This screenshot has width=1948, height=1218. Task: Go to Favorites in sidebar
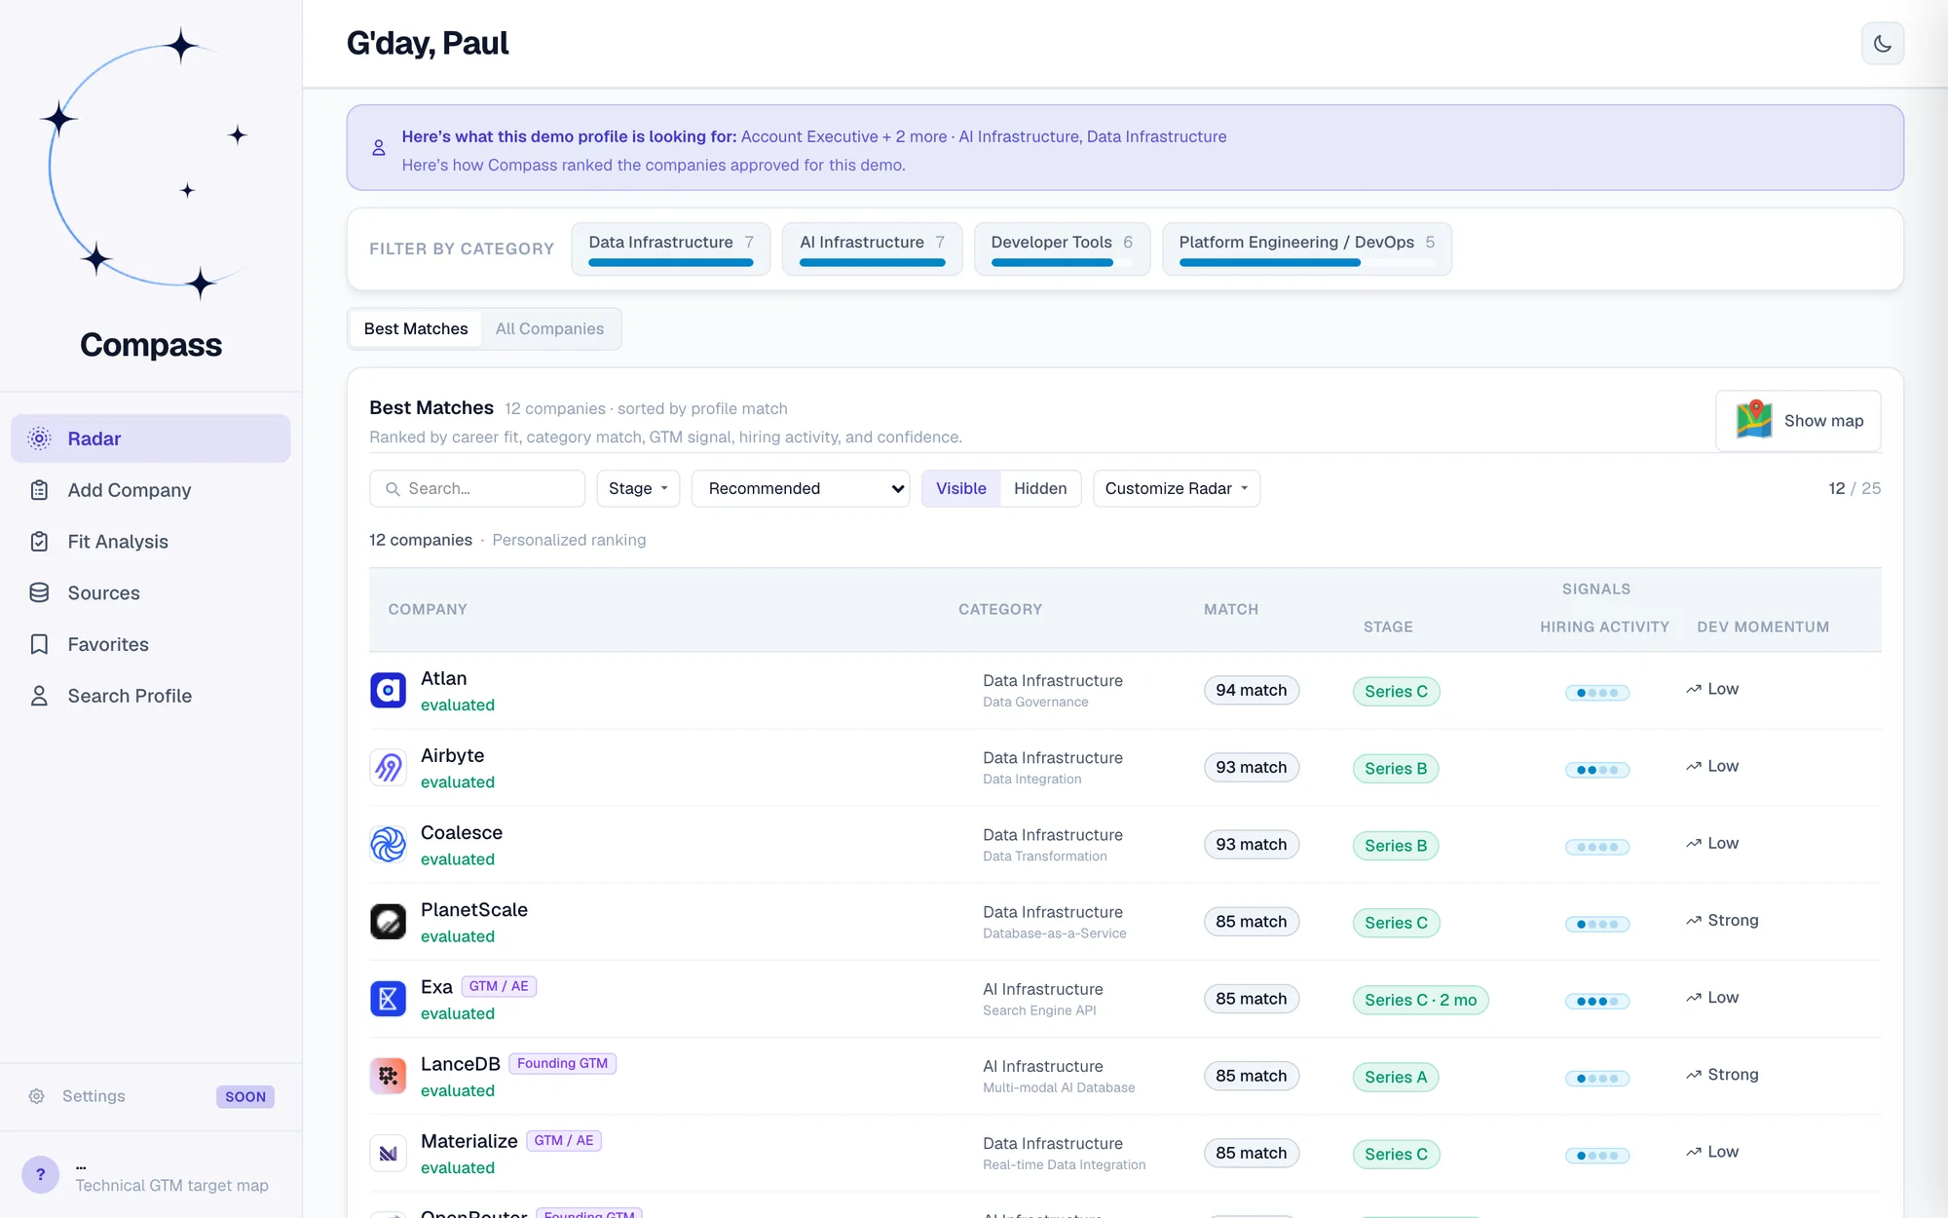click(150, 644)
